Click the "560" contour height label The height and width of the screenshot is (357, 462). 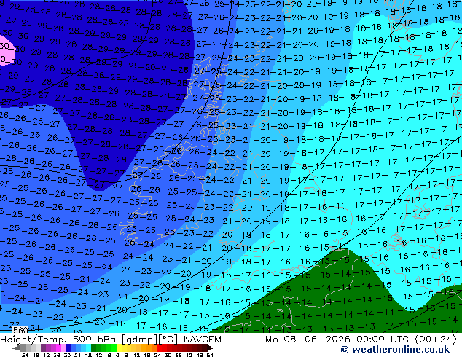point(20,330)
